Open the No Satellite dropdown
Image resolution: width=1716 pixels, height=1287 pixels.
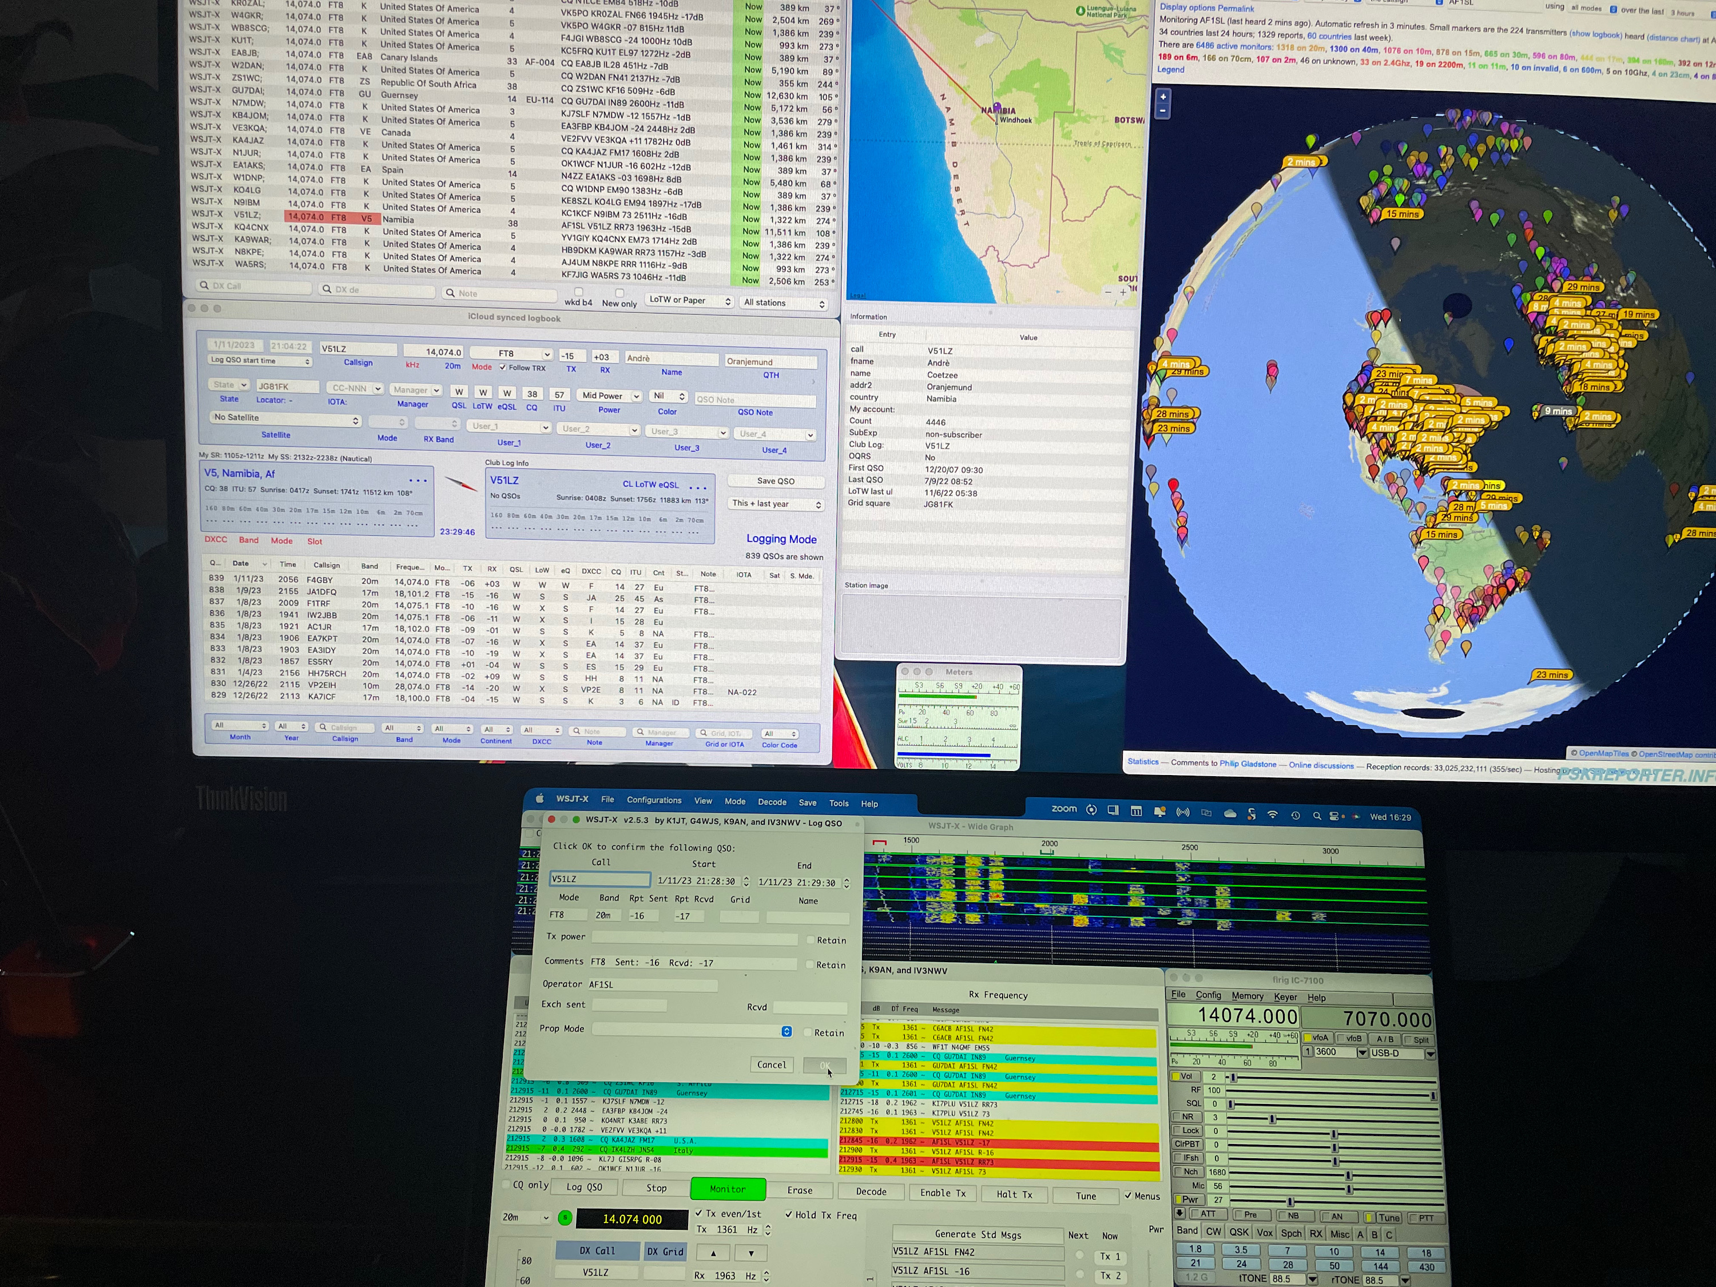[285, 419]
